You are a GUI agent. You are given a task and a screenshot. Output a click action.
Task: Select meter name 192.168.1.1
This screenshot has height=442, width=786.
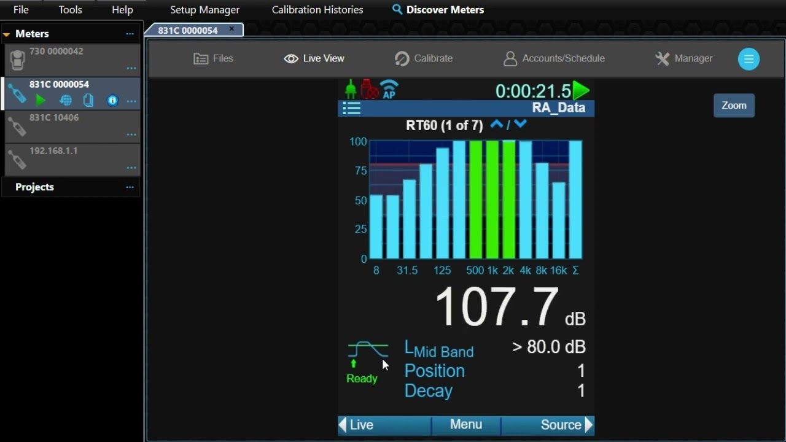click(x=53, y=150)
